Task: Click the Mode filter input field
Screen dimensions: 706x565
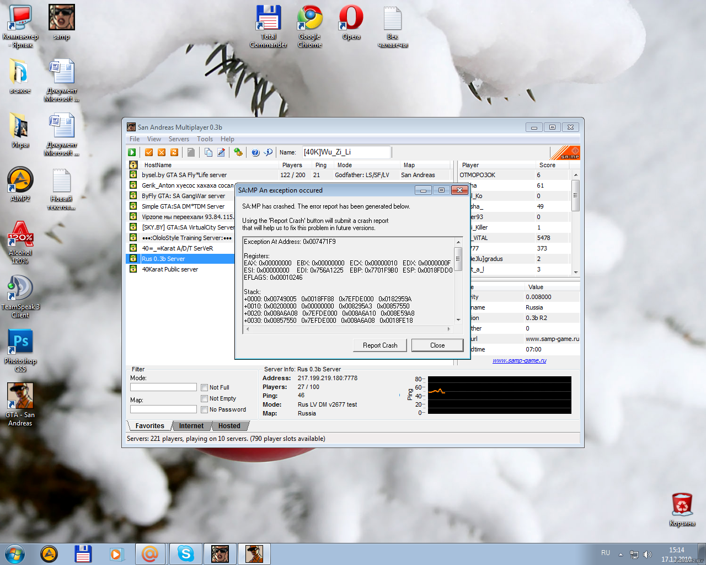Action: coord(163,387)
